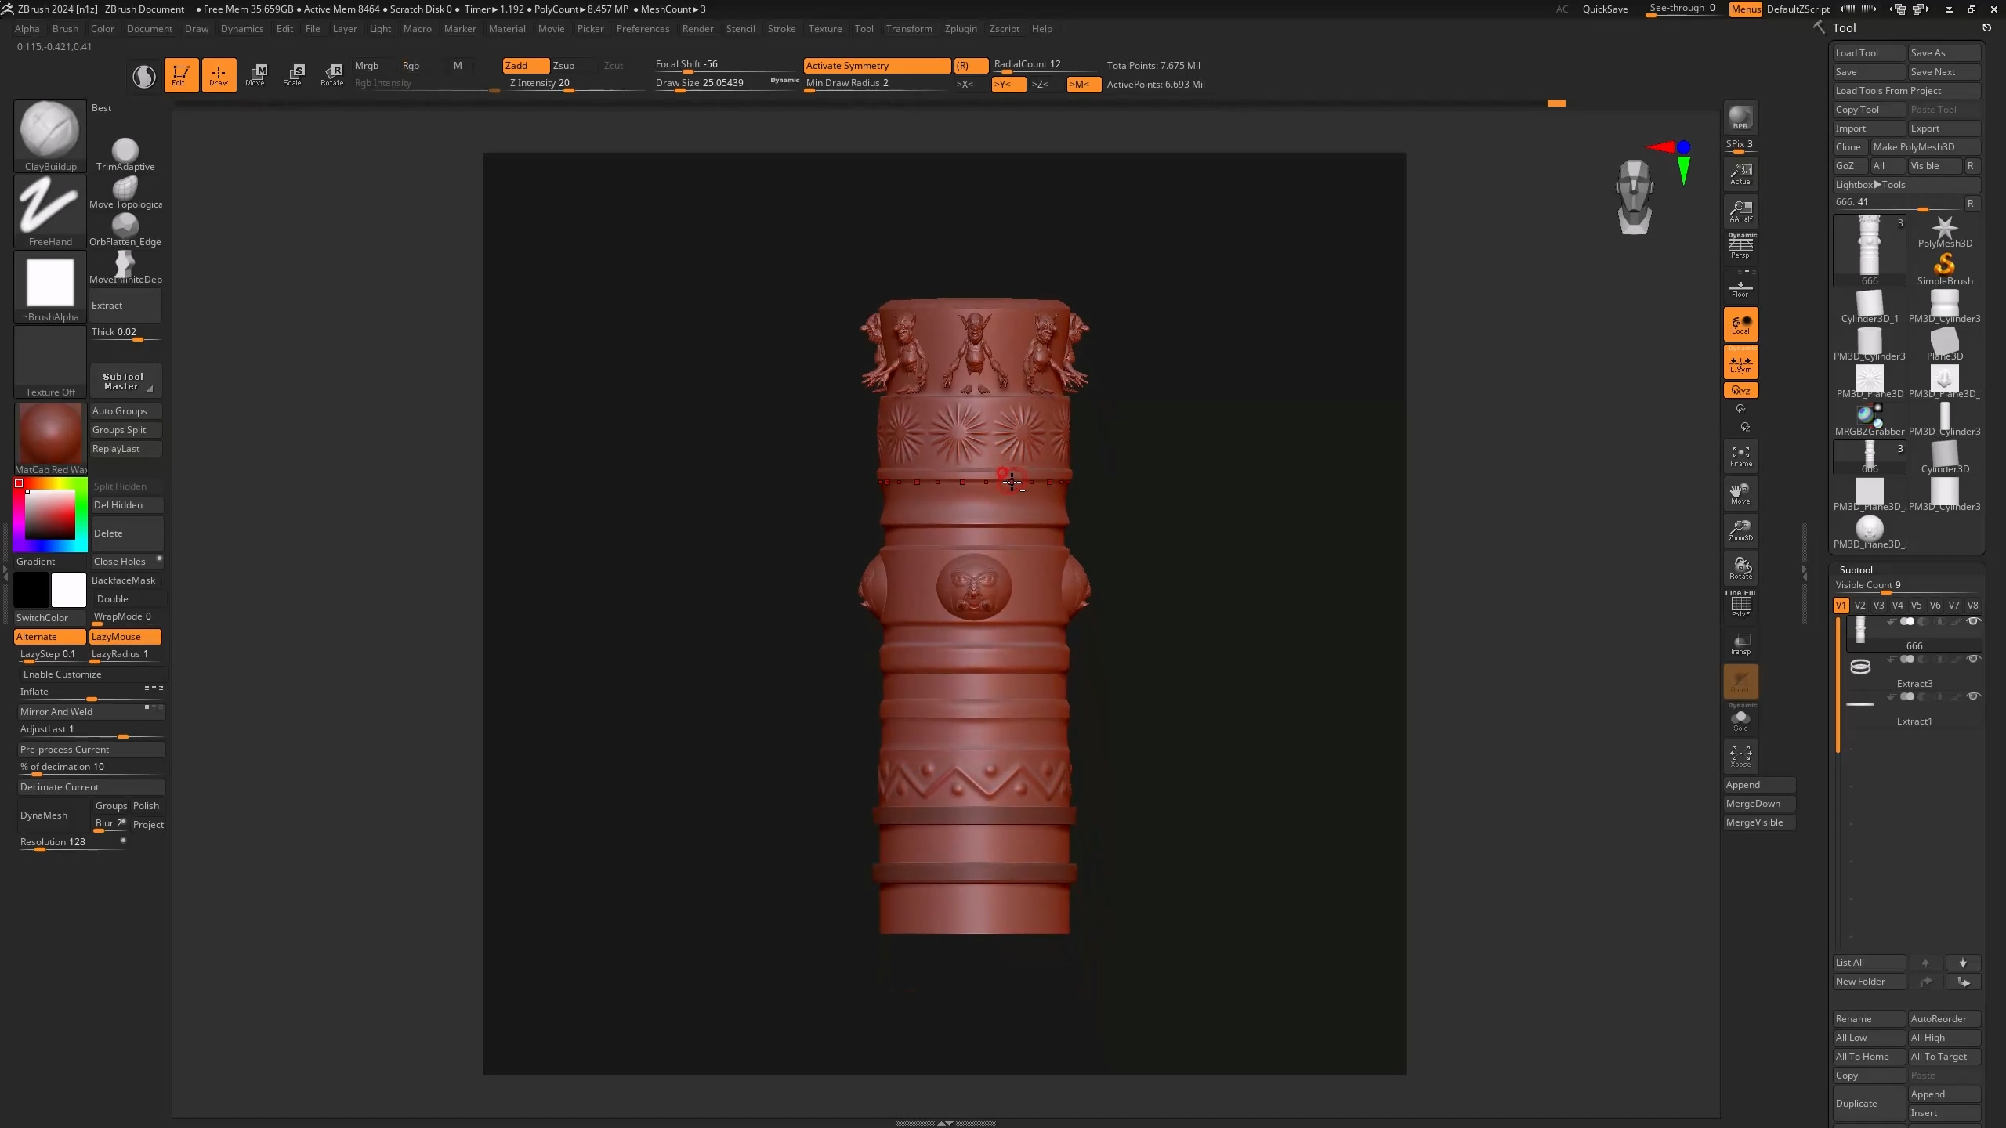Click the MergeDown button

point(1758,804)
